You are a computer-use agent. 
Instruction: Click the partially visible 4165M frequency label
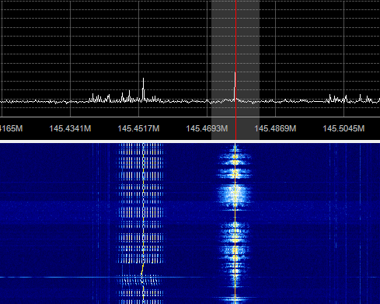pos(11,128)
